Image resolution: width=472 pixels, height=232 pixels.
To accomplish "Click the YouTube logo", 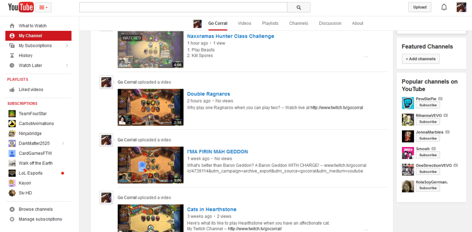I will pos(20,7).
